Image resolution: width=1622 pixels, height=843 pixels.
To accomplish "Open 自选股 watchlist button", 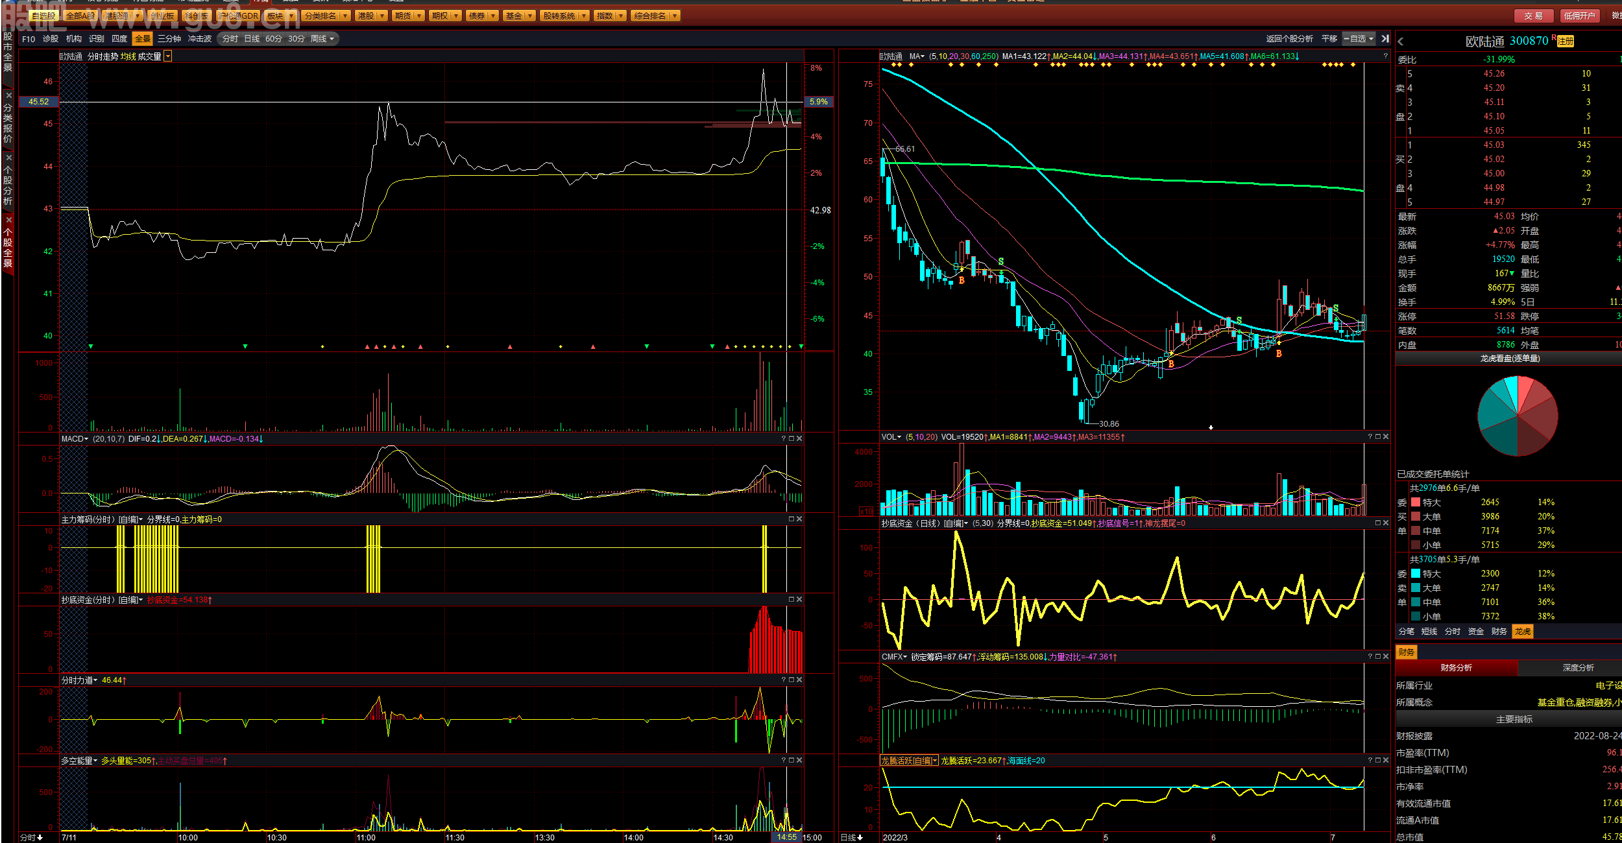I will click(x=43, y=16).
